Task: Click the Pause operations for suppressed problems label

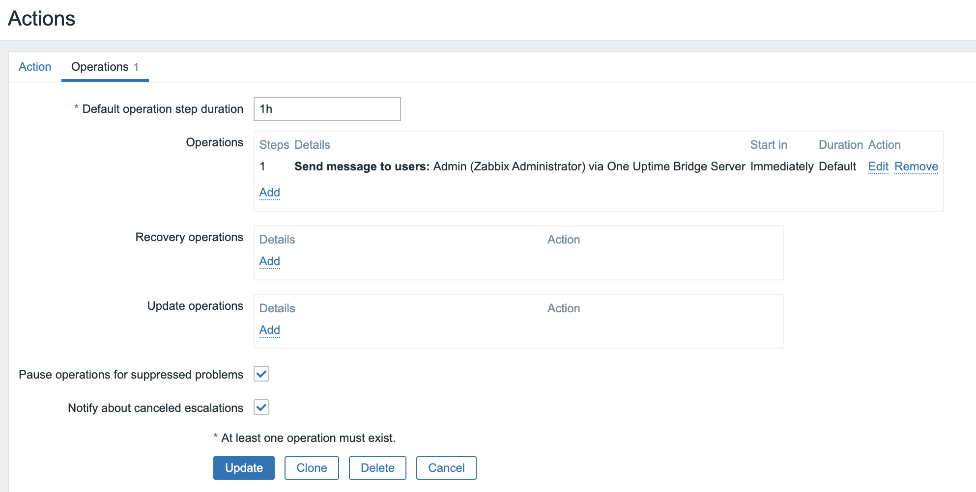Action: click(x=131, y=375)
